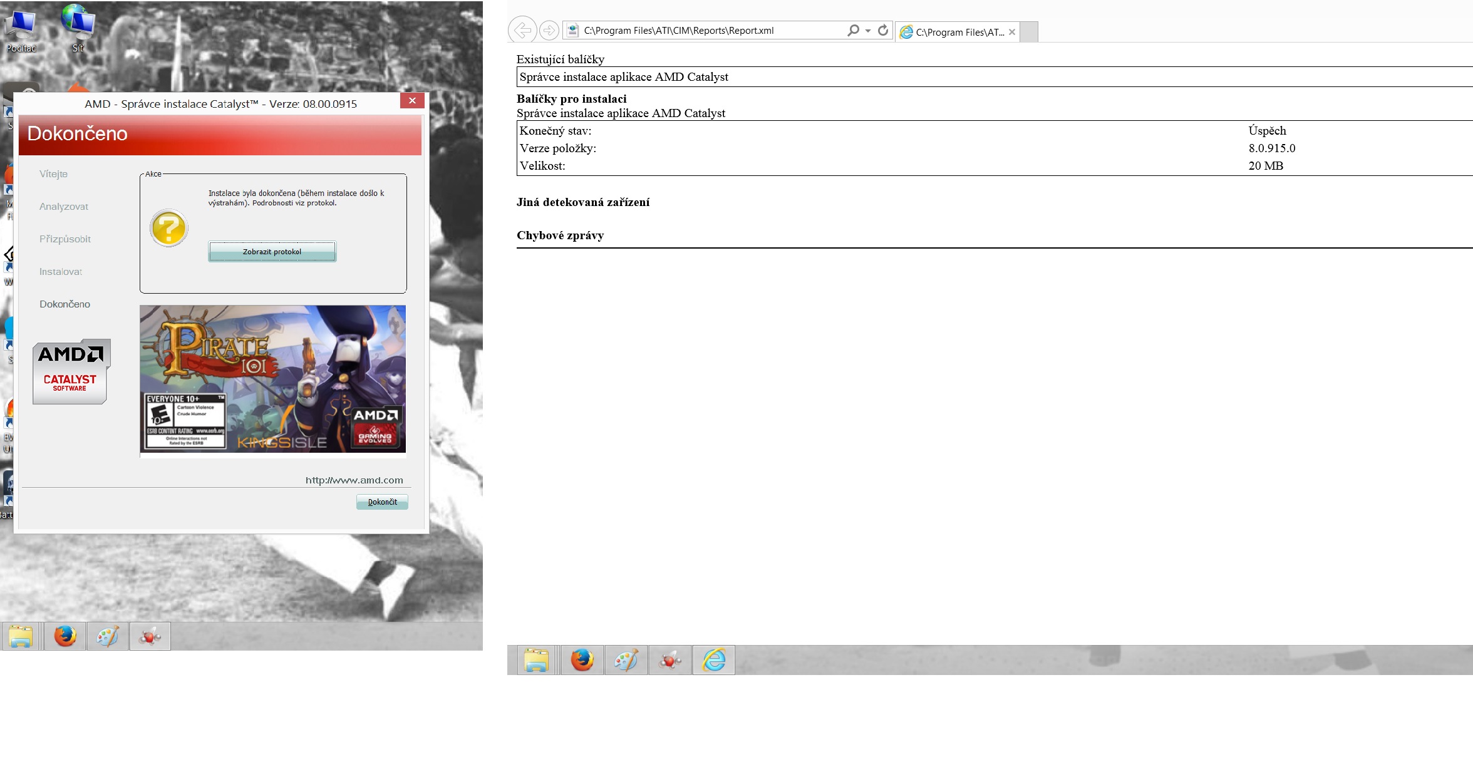1473x784 pixels.
Task: Click AMD installer icon in right taskbar
Action: point(670,660)
